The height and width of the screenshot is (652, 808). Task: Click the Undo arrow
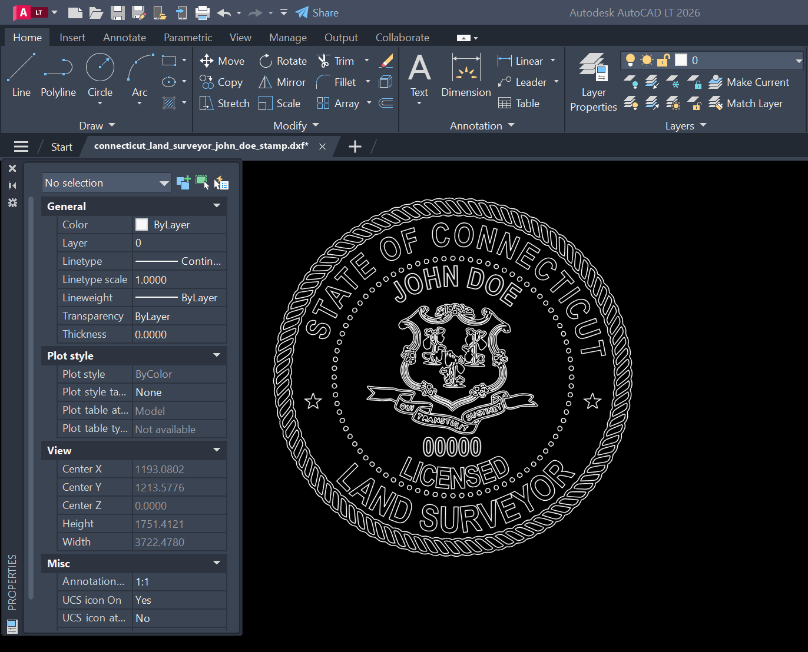coord(223,12)
